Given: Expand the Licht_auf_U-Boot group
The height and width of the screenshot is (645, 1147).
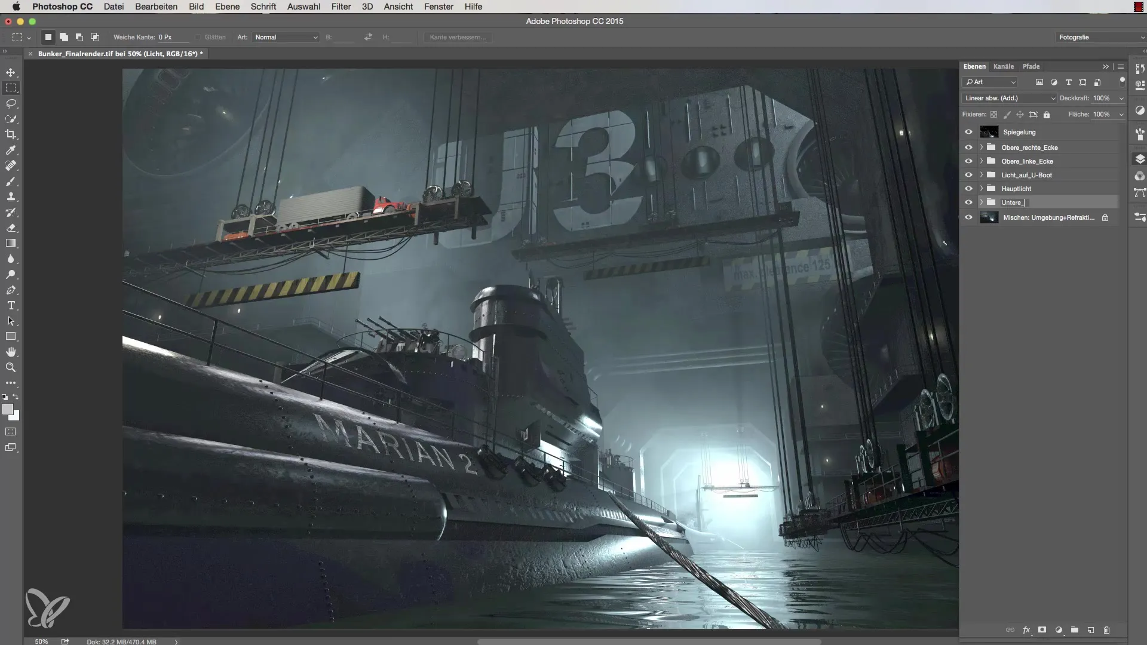Looking at the screenshot, I should (981, 174).
